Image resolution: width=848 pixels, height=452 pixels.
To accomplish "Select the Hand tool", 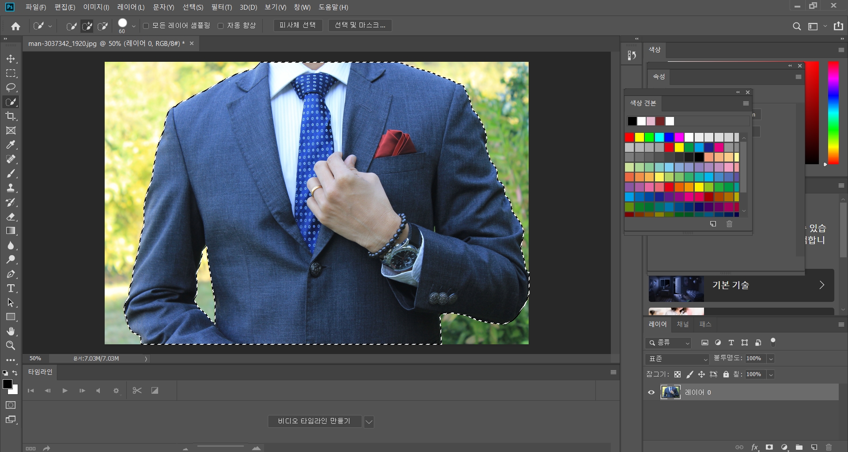I will tap(11, 331).
